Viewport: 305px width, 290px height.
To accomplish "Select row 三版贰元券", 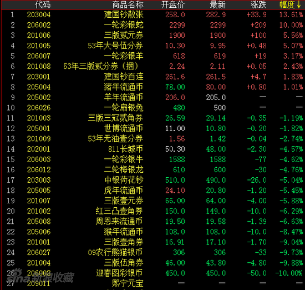I will (153, 35).
